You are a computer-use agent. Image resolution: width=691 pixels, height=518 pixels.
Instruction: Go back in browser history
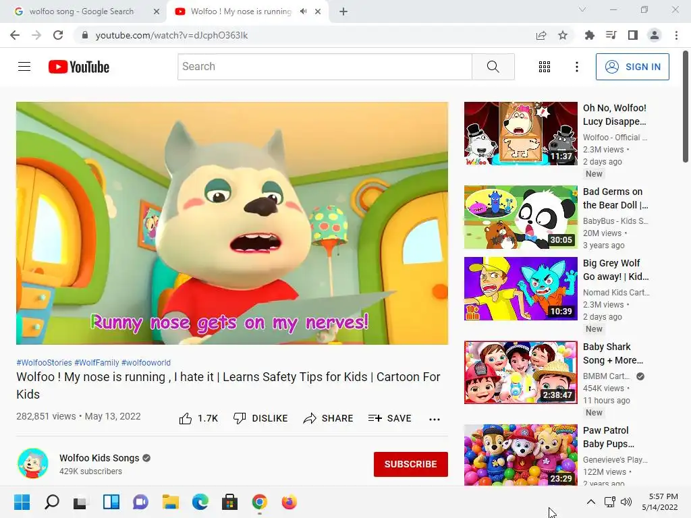point(15,35)
